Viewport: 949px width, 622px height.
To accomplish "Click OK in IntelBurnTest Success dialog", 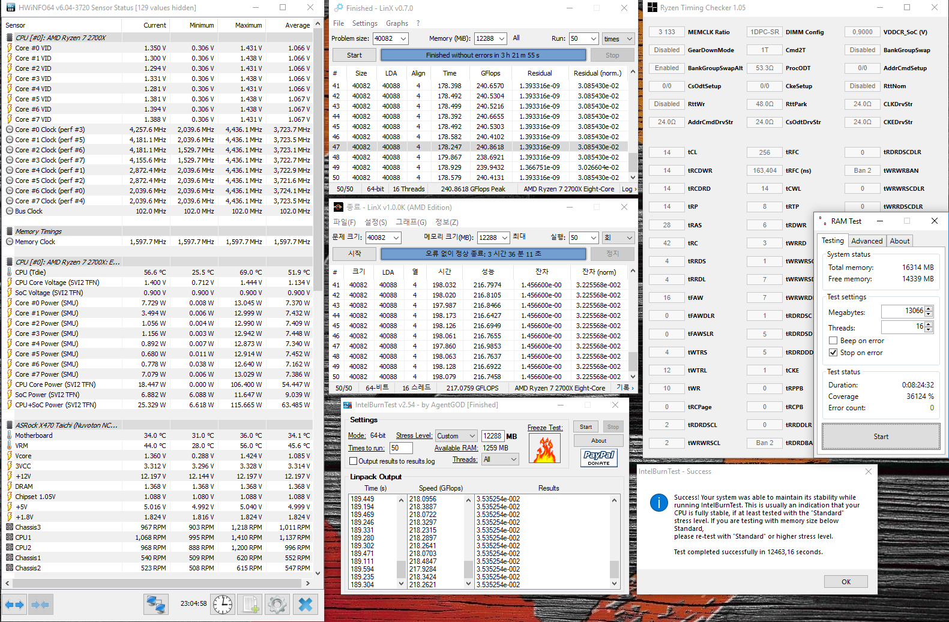I will [x=846, y=582].
